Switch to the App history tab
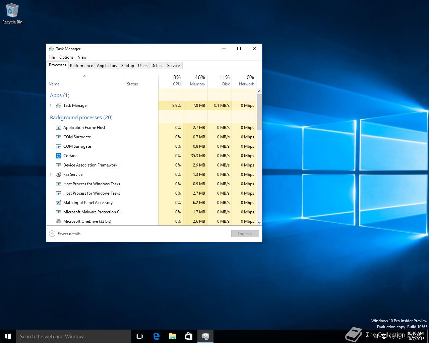 coord(107,66)
